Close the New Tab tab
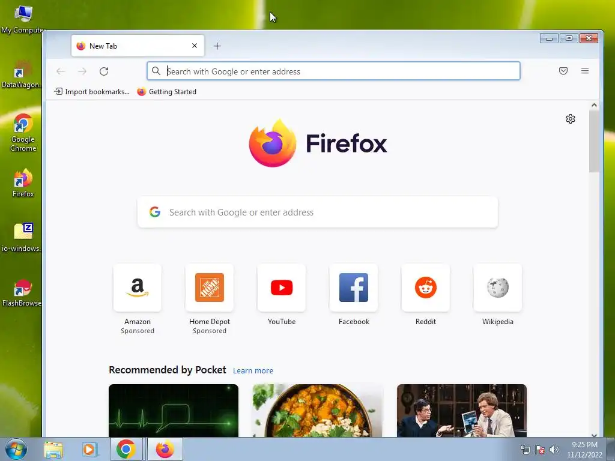615x461 pixels. coord(195,46)
